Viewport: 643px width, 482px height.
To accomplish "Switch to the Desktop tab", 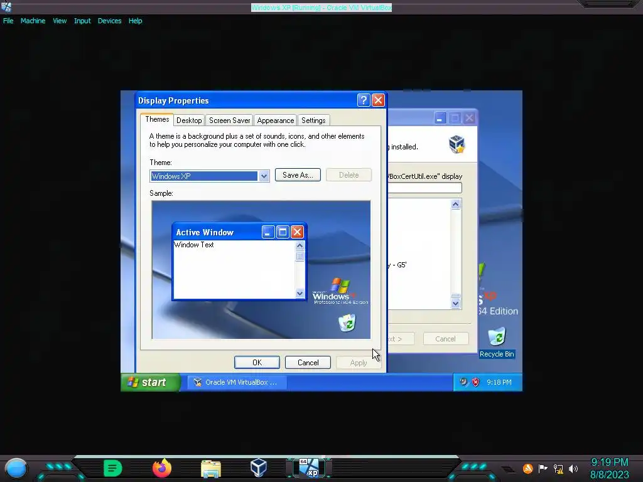I will tap(189, 120).
